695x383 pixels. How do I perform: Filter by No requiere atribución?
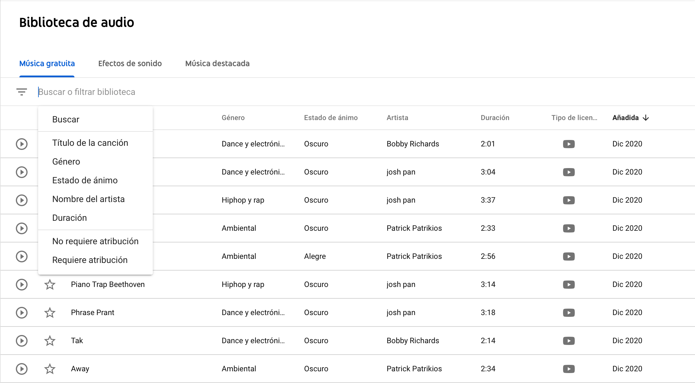coord(95,241)
